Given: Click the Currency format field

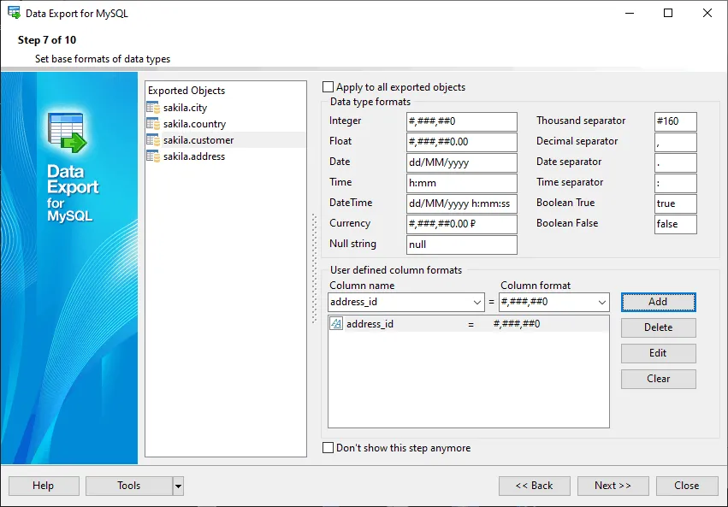Looking at the screenshot, I should pos(461,224).
